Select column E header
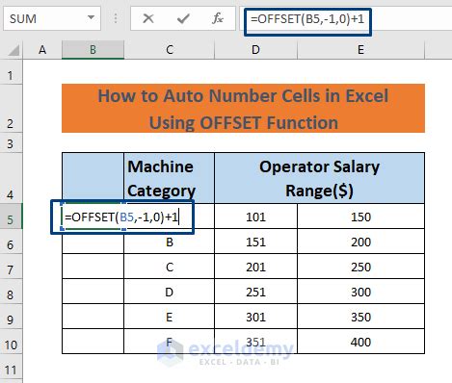Screen dimensions: 452x383 click(x=361, y=50)
